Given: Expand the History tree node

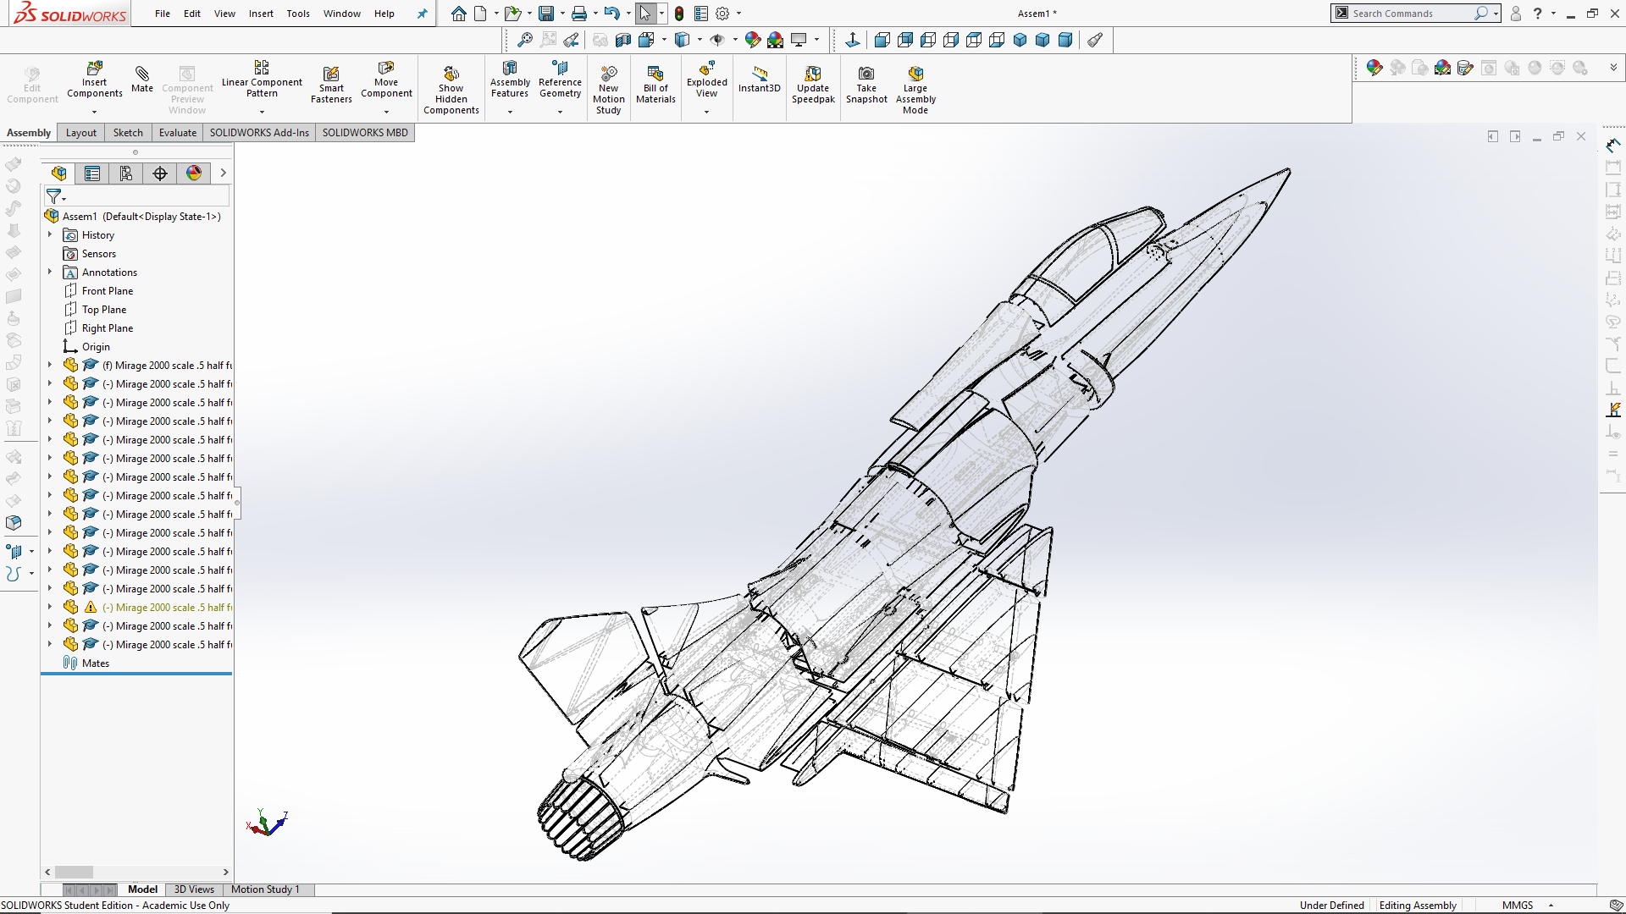Looking at the screenshot, I should (50, 235).
